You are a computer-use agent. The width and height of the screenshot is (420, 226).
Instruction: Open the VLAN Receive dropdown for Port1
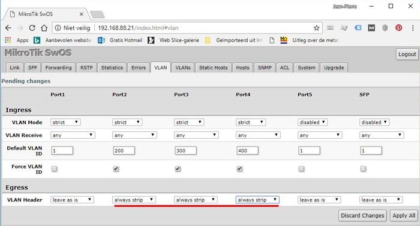coord(73,135)
